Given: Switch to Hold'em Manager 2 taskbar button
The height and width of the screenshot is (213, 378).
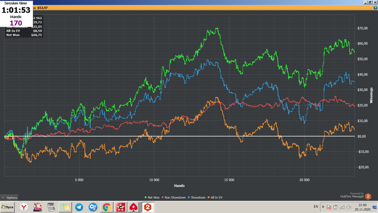Looking at the screenshot, I should (x=148, y=207).
